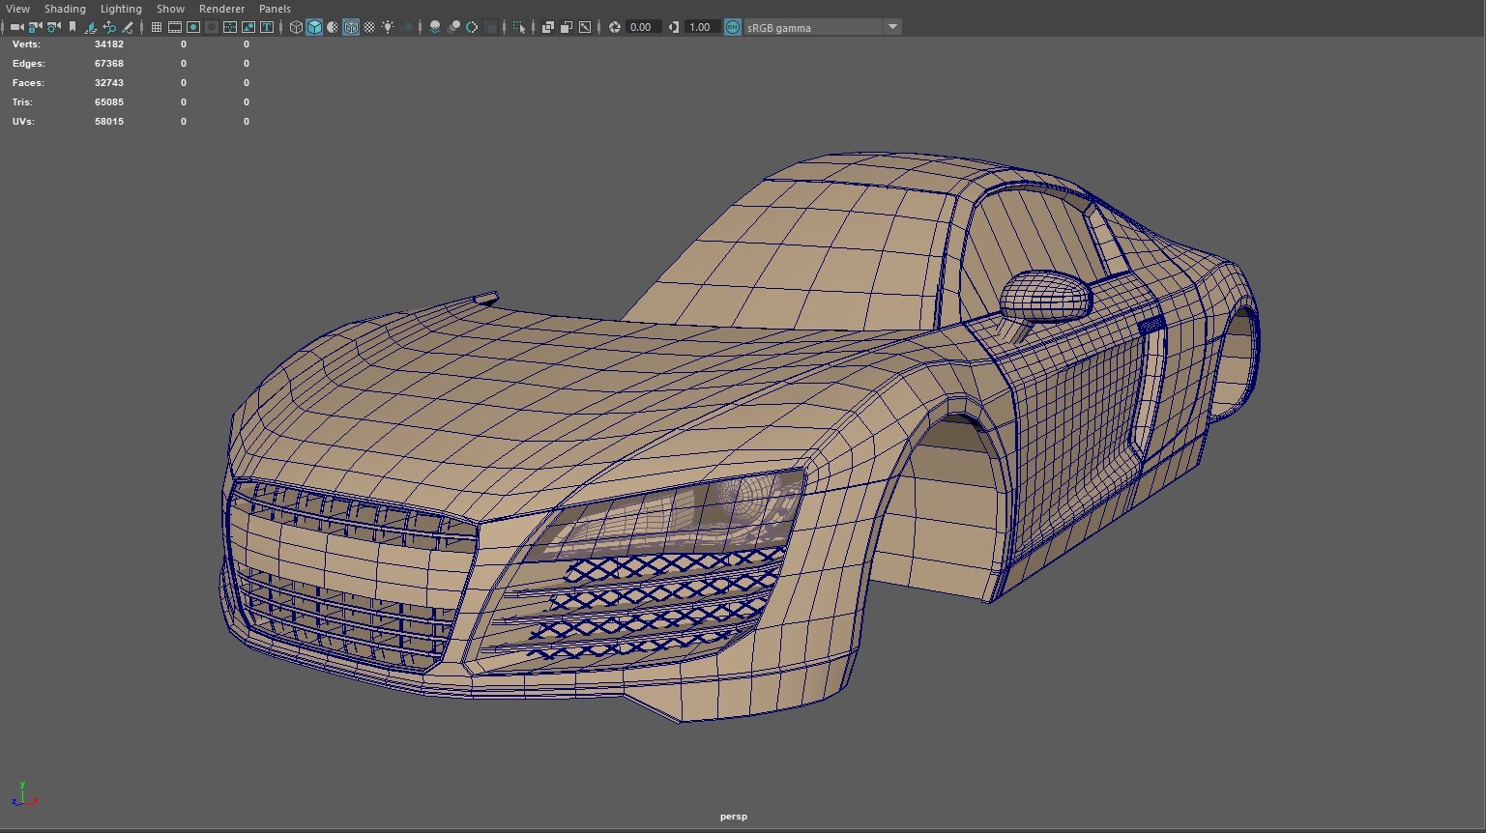
Task: Enable isolate select mode
Action: tap(519, 27)
